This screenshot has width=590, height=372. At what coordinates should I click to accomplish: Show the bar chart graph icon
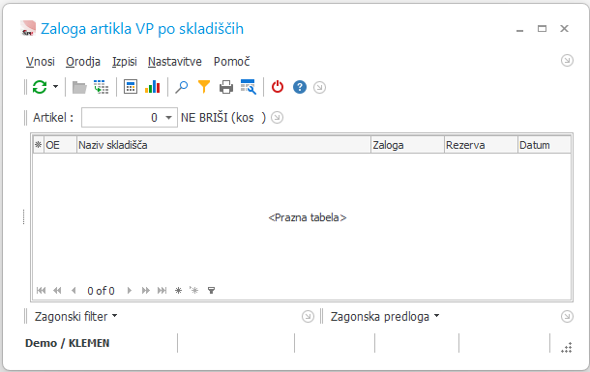click(x=153, y=87)
